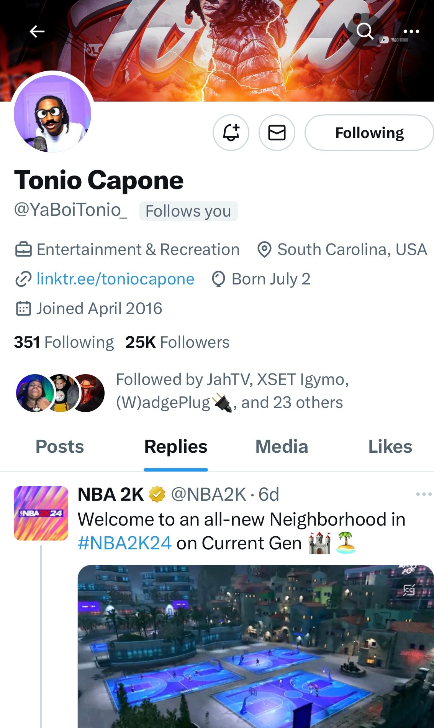
Task: Send a direct message via envelope icon
Action: (277, 133)
